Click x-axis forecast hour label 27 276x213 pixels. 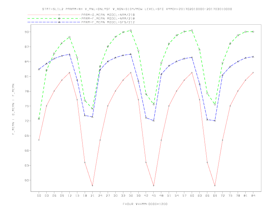point(108,196)
